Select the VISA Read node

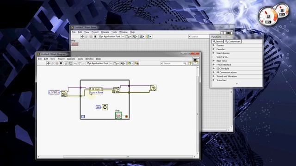pos(116,90)
